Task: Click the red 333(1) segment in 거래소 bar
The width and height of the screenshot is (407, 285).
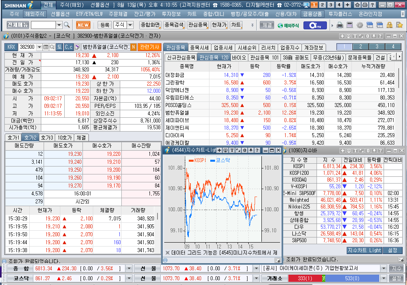Action: pos(305,279)
